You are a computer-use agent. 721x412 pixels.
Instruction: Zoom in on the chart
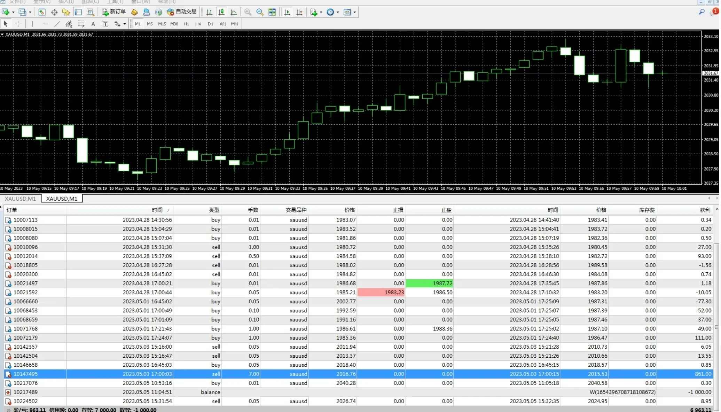tap(248, 12)
